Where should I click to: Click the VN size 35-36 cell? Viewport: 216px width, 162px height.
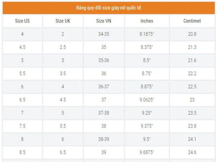click(x=104, y=60)
